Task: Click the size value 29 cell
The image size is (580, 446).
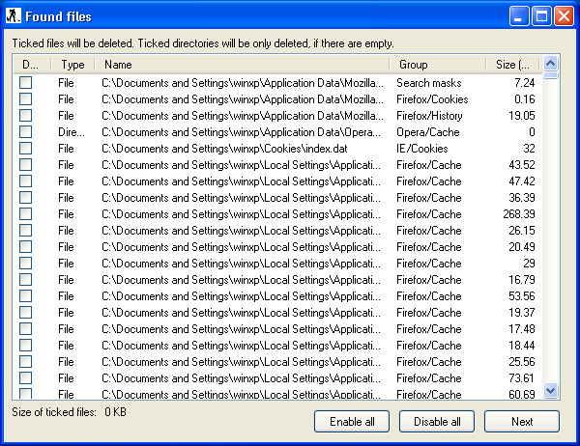Action: 529,264
